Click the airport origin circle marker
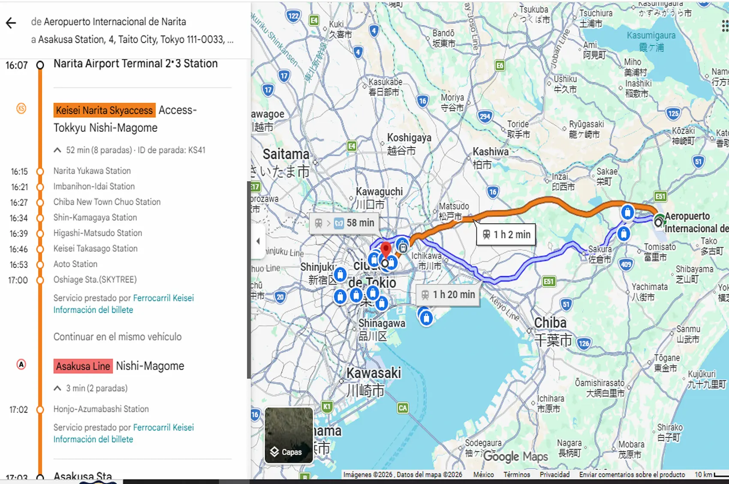 (658, 222)
